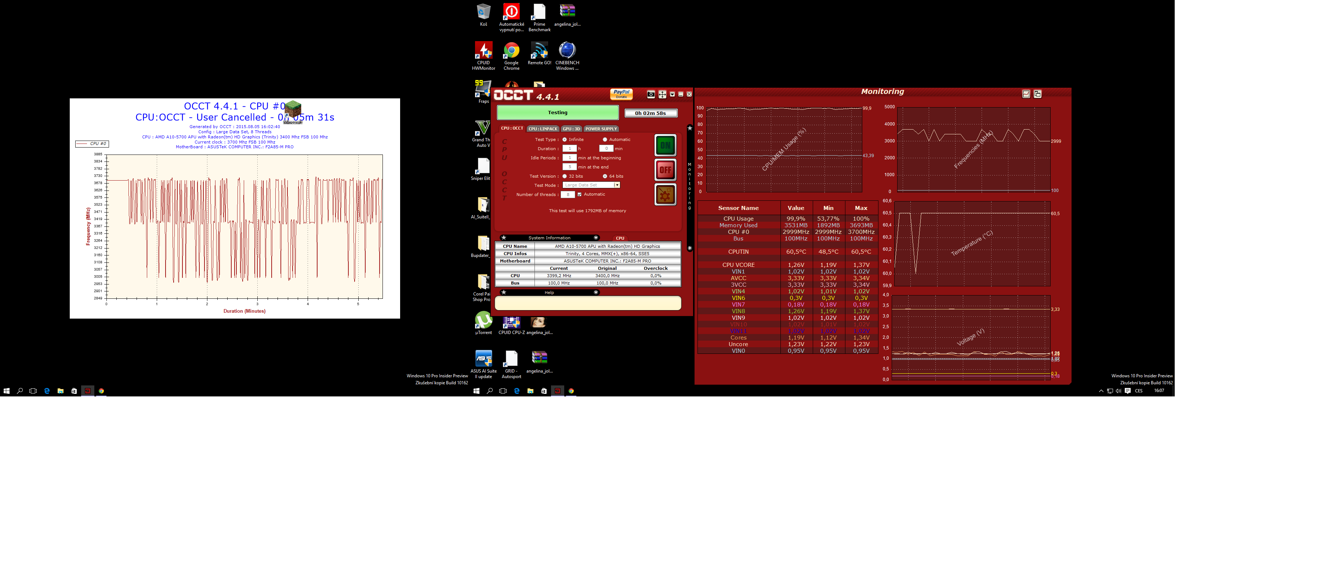Open the GRID Autosport desktop shortcut
This screenshot has width=1323, height=566.
coord(511,364)
